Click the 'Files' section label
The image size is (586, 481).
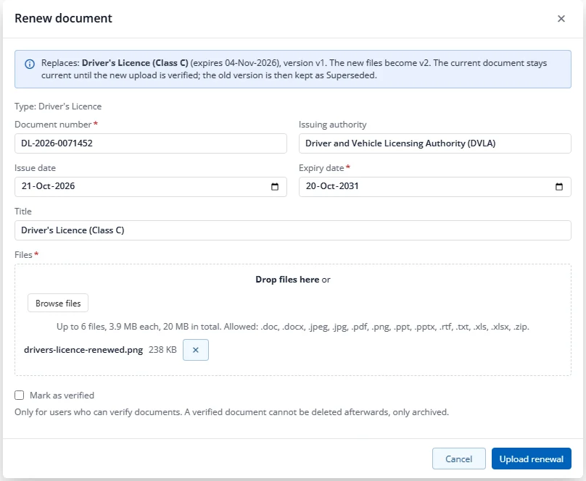[x=23, y=255]
